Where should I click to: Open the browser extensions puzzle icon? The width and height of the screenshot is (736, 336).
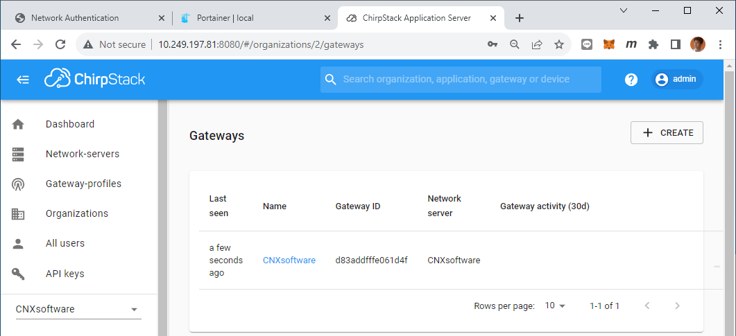[x=653, y=44]
